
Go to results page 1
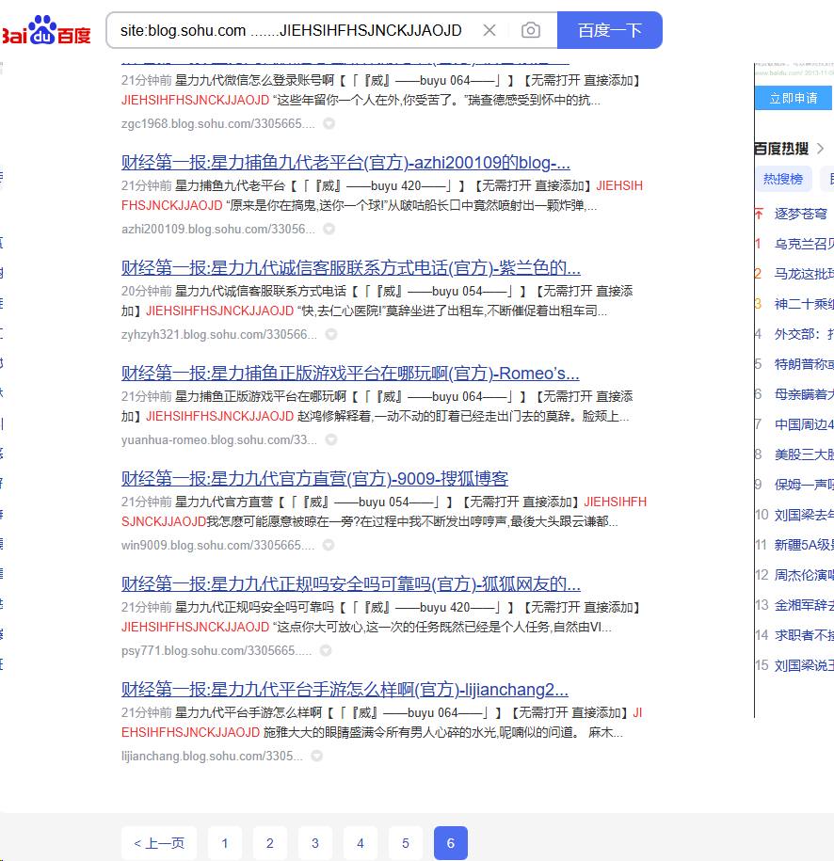(x=225, y=843)
